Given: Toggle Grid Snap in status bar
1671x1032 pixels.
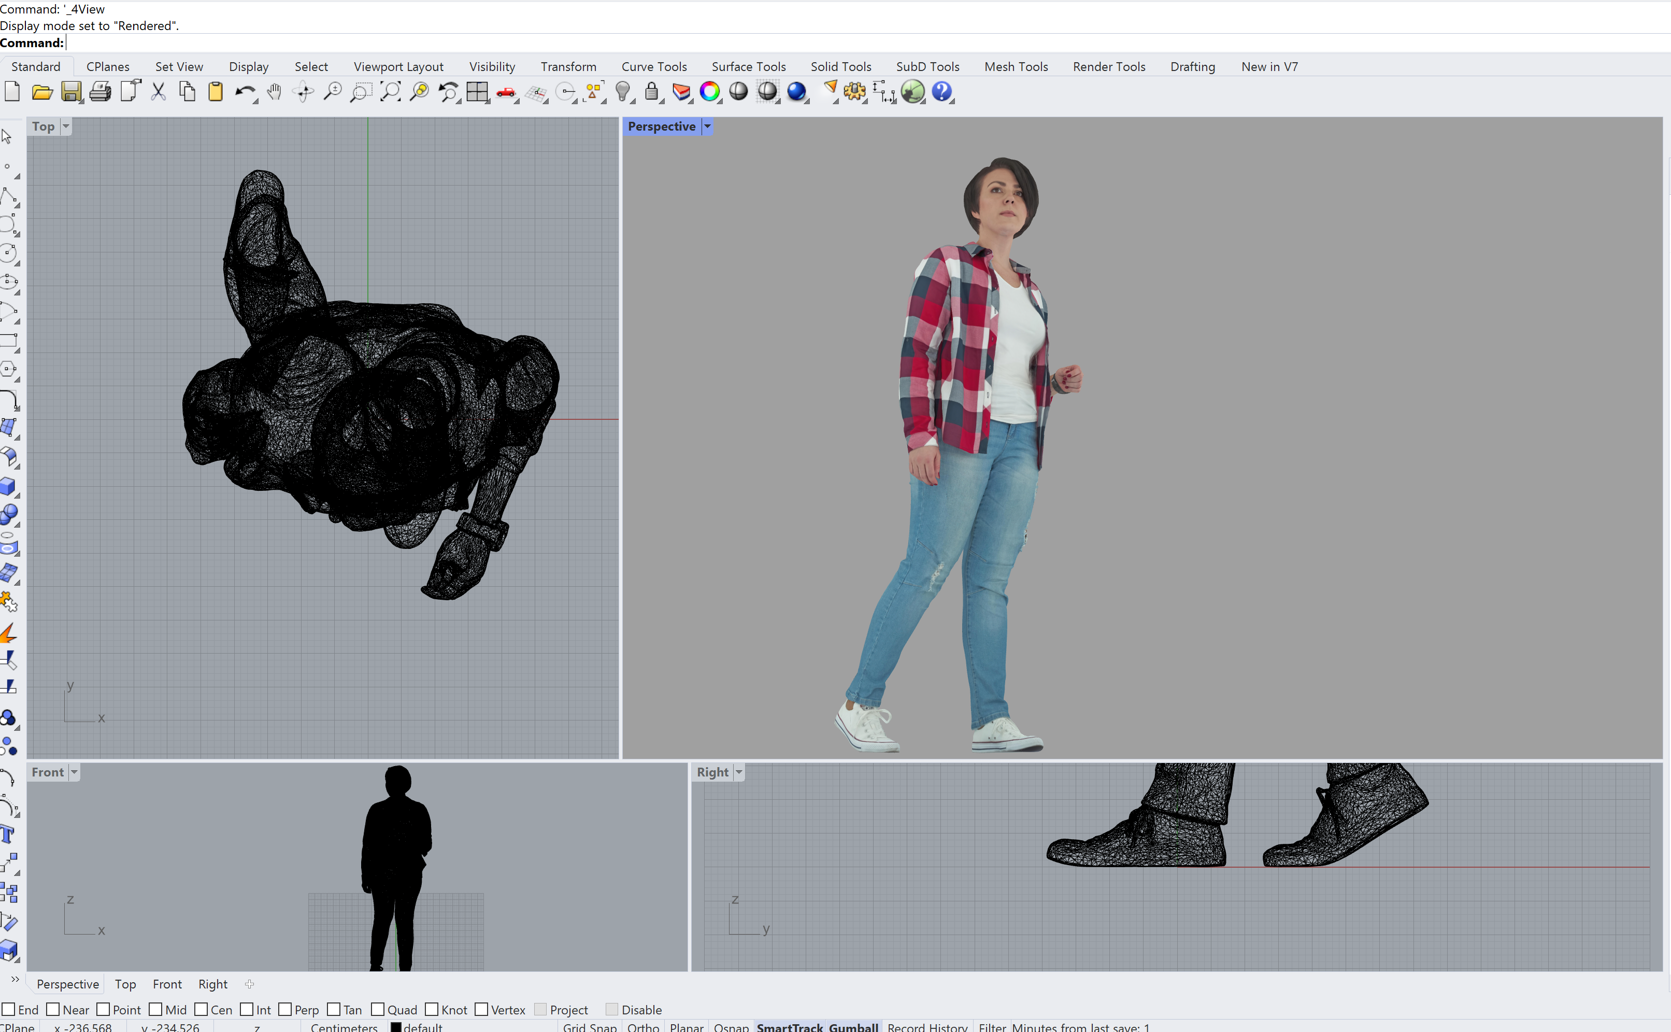Looking at the screenshot, I should pyautogui.click(x=590, y=1026).
